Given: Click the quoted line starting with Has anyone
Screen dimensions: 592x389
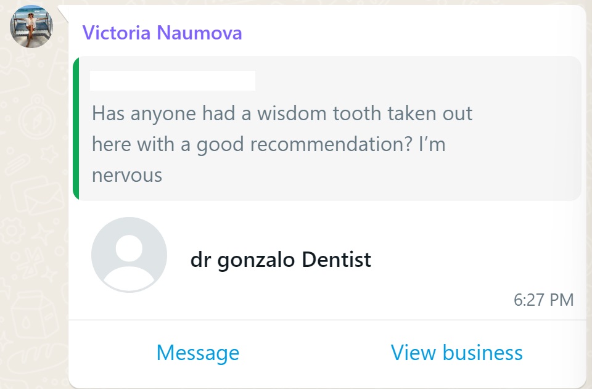Looking at the screenshot, I should coord(282,113).
